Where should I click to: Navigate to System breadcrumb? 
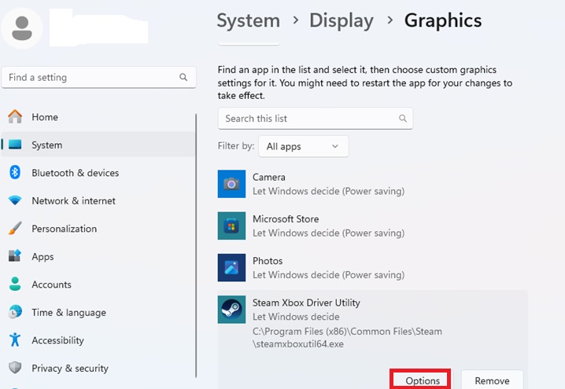[248, 20]
